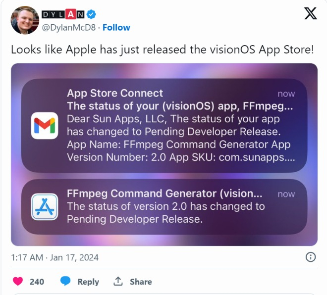Click the reply speech bubble icon

(65, 281)
